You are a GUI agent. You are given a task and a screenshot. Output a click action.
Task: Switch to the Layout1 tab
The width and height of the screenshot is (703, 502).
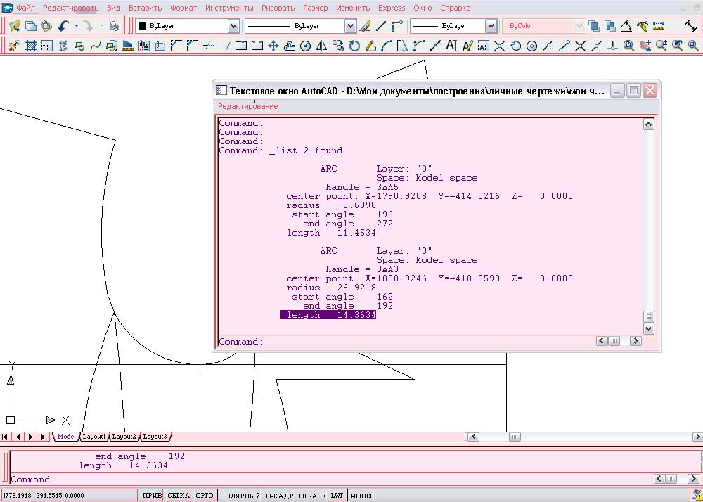coord(93,437)
